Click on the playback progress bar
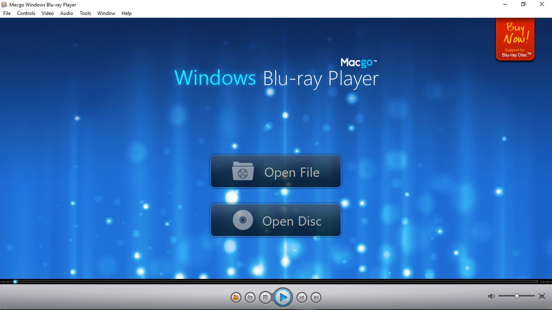This screenshot has height=310, width=552. coord(276,282)
